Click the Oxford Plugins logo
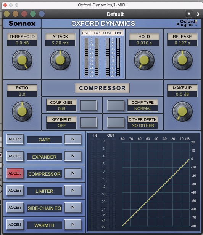This screenshot has width=203, height=235. coord(187,23)
